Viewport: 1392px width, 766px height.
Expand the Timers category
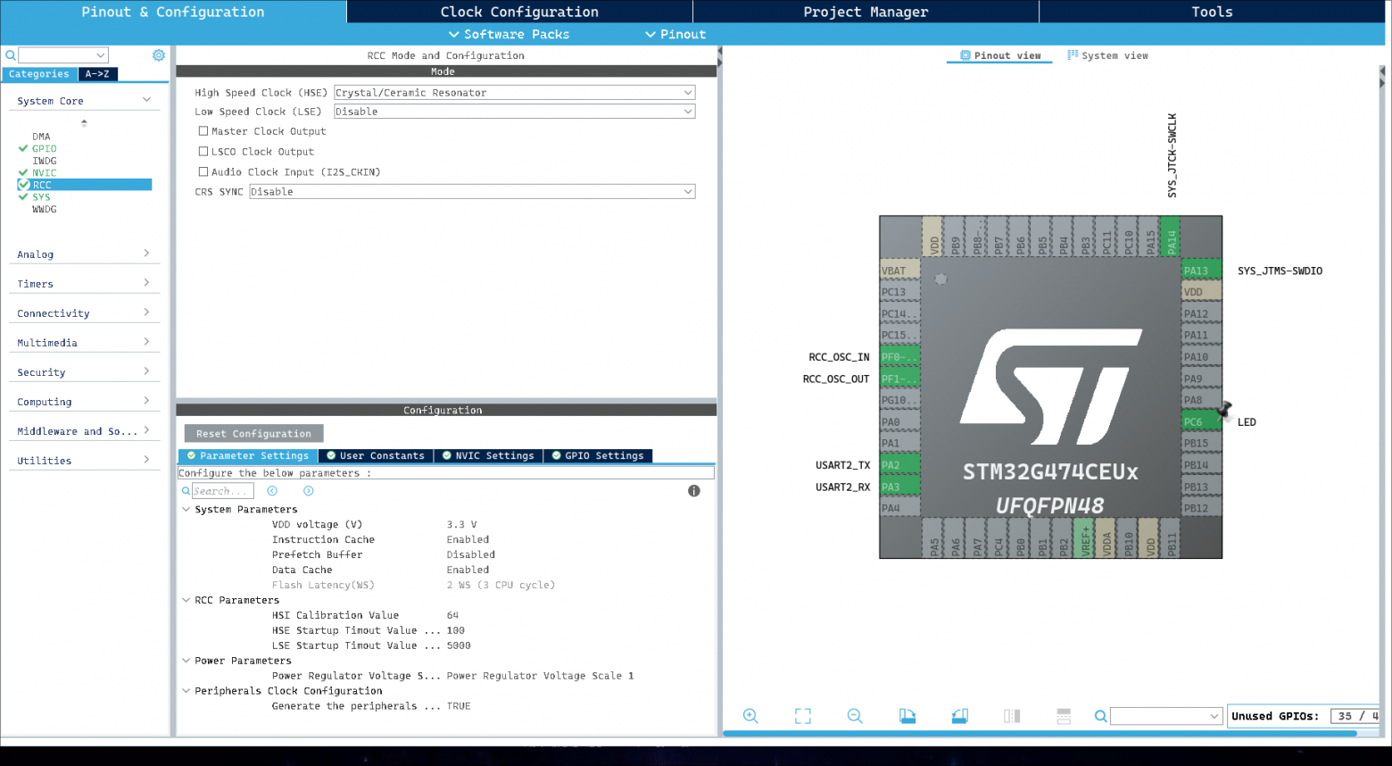[84, 284]
